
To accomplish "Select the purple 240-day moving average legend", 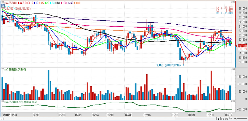I will [70, 3].
